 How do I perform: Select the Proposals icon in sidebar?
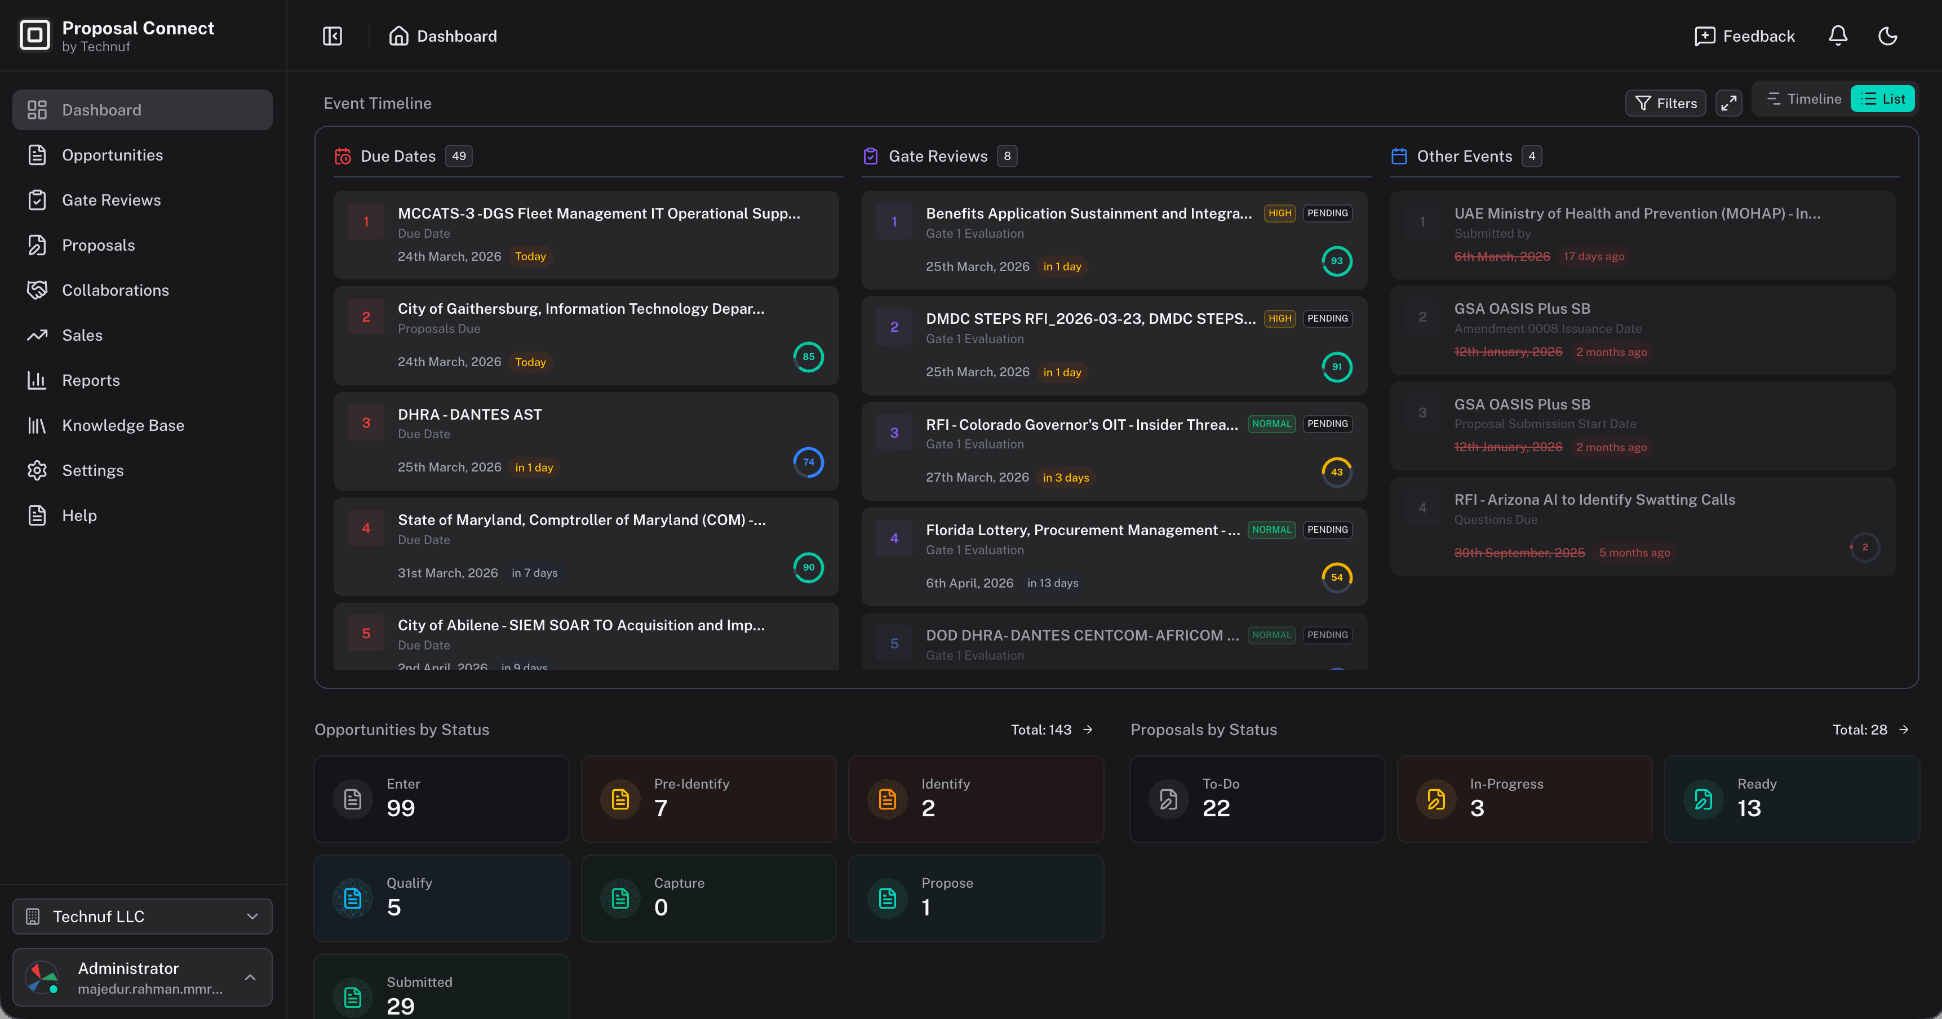[38, 245]
